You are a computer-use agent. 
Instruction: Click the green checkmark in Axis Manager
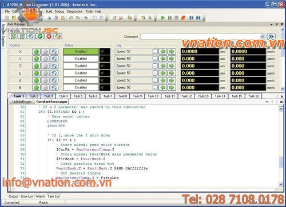coord(40,36)
